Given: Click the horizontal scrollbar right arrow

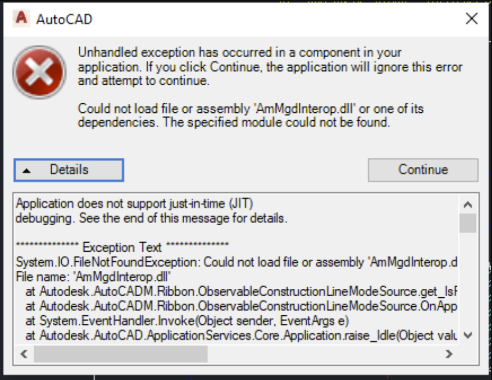Looking at the screenshot, I should [x=449, y=354].
